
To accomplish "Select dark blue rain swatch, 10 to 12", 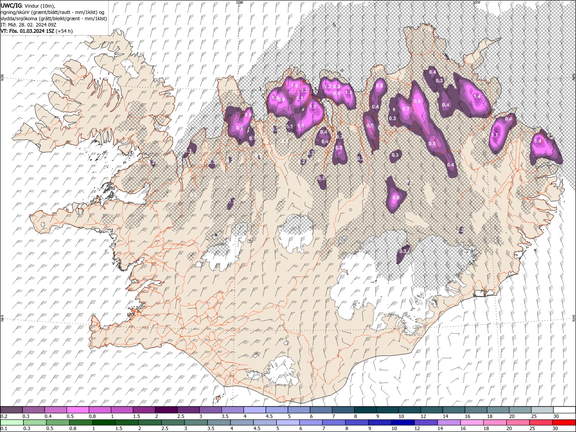I will pos(403,422).
